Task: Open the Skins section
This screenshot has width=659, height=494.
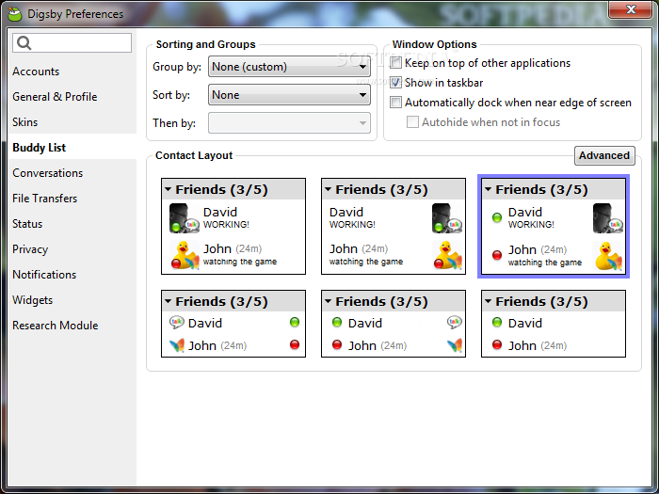Action: [72, 122]
